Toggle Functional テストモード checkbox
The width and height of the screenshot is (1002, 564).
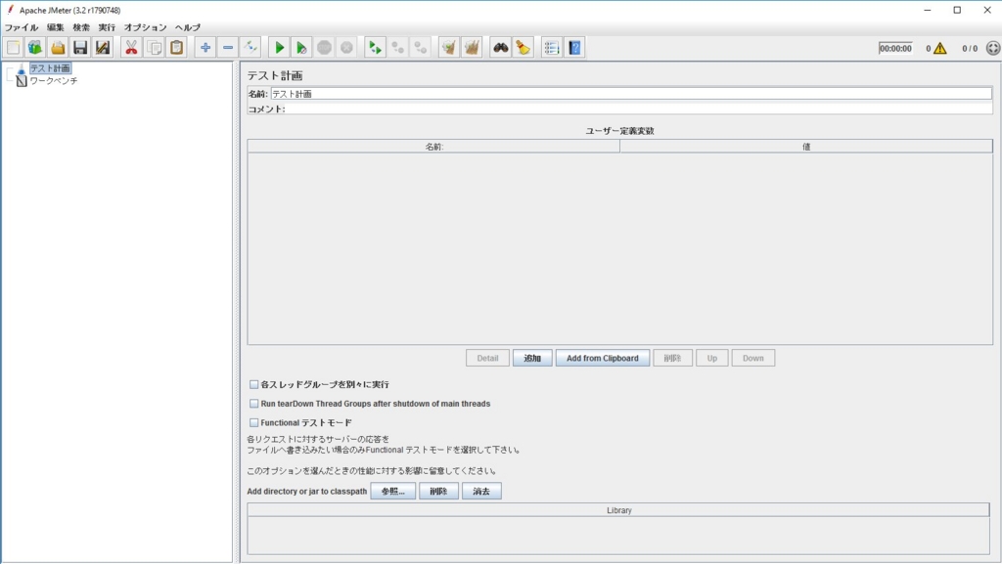(253, 423)
